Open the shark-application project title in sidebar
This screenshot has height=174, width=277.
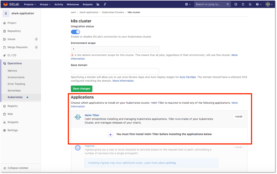[x=23, y=14]
